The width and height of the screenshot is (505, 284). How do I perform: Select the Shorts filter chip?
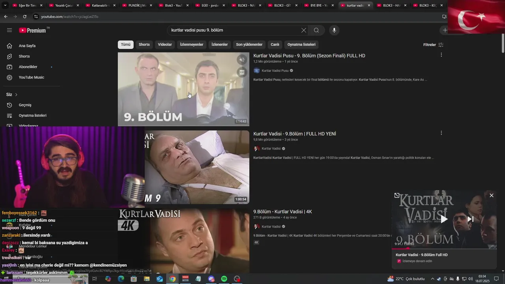(x=144, y=45)
